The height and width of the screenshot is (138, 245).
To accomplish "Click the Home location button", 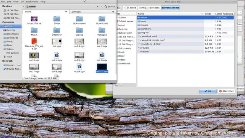I will pos(31,7).
